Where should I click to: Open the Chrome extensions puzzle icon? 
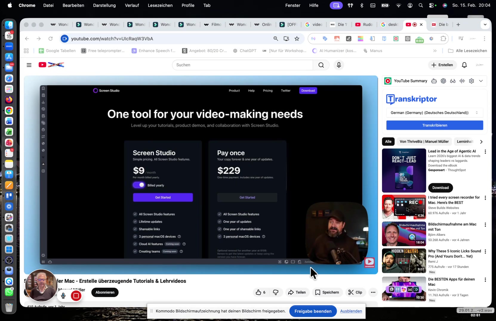coord(443,39)
